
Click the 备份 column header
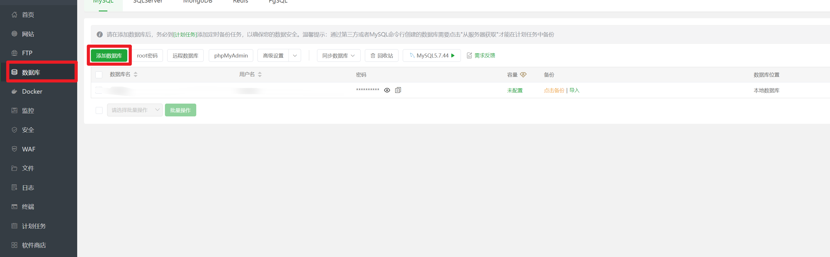point(549,75)
